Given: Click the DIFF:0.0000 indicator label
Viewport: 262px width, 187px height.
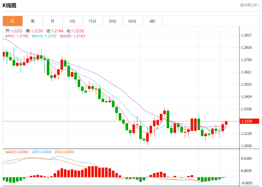Looking at the screenshot, I should [x=42, y=152].
